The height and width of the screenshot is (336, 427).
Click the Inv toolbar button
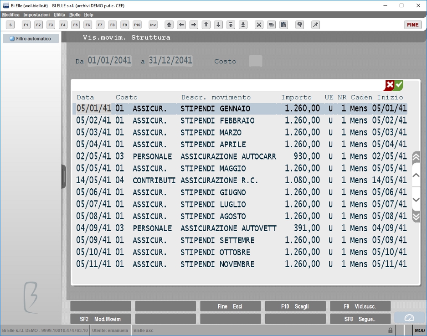click(153, 25)
